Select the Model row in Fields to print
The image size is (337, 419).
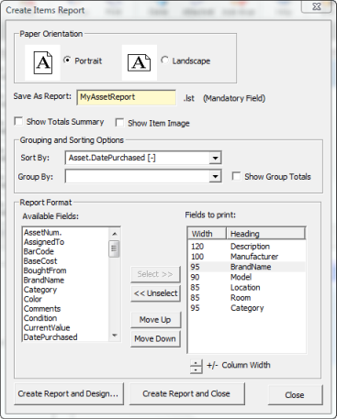click(247, 277)
